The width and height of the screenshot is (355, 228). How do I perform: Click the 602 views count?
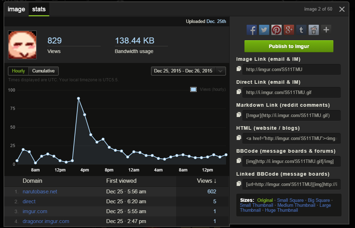point(212,192)
